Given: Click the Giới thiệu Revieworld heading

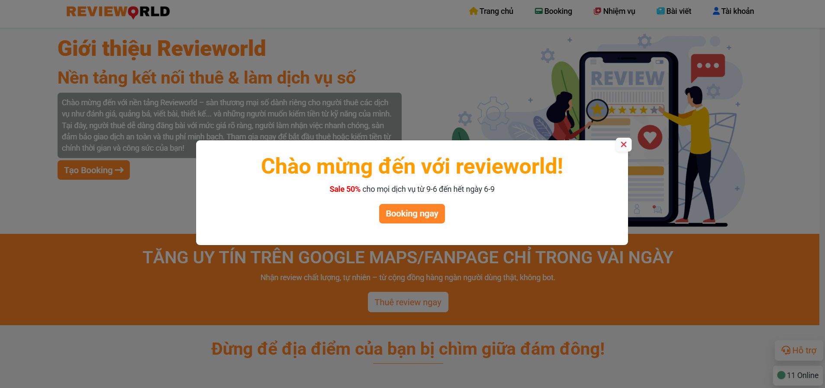Looking at the screenshot, I should tap(162, 48).
